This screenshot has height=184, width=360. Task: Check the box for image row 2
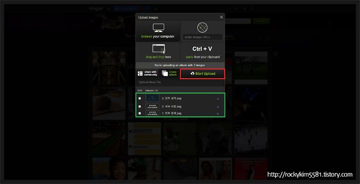click(139, 106)
